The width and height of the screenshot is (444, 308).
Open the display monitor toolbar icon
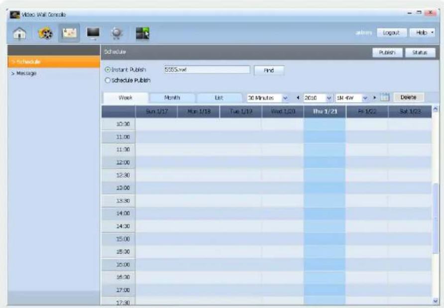(93, 33)
